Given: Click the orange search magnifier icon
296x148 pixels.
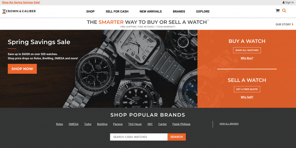Looking at the screenshot, I should click(284, 11).
